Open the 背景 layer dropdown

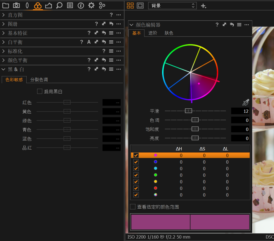172,5
